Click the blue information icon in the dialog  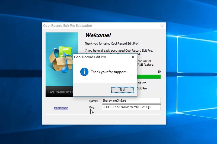pyautogui.click(x=84, y=72)
